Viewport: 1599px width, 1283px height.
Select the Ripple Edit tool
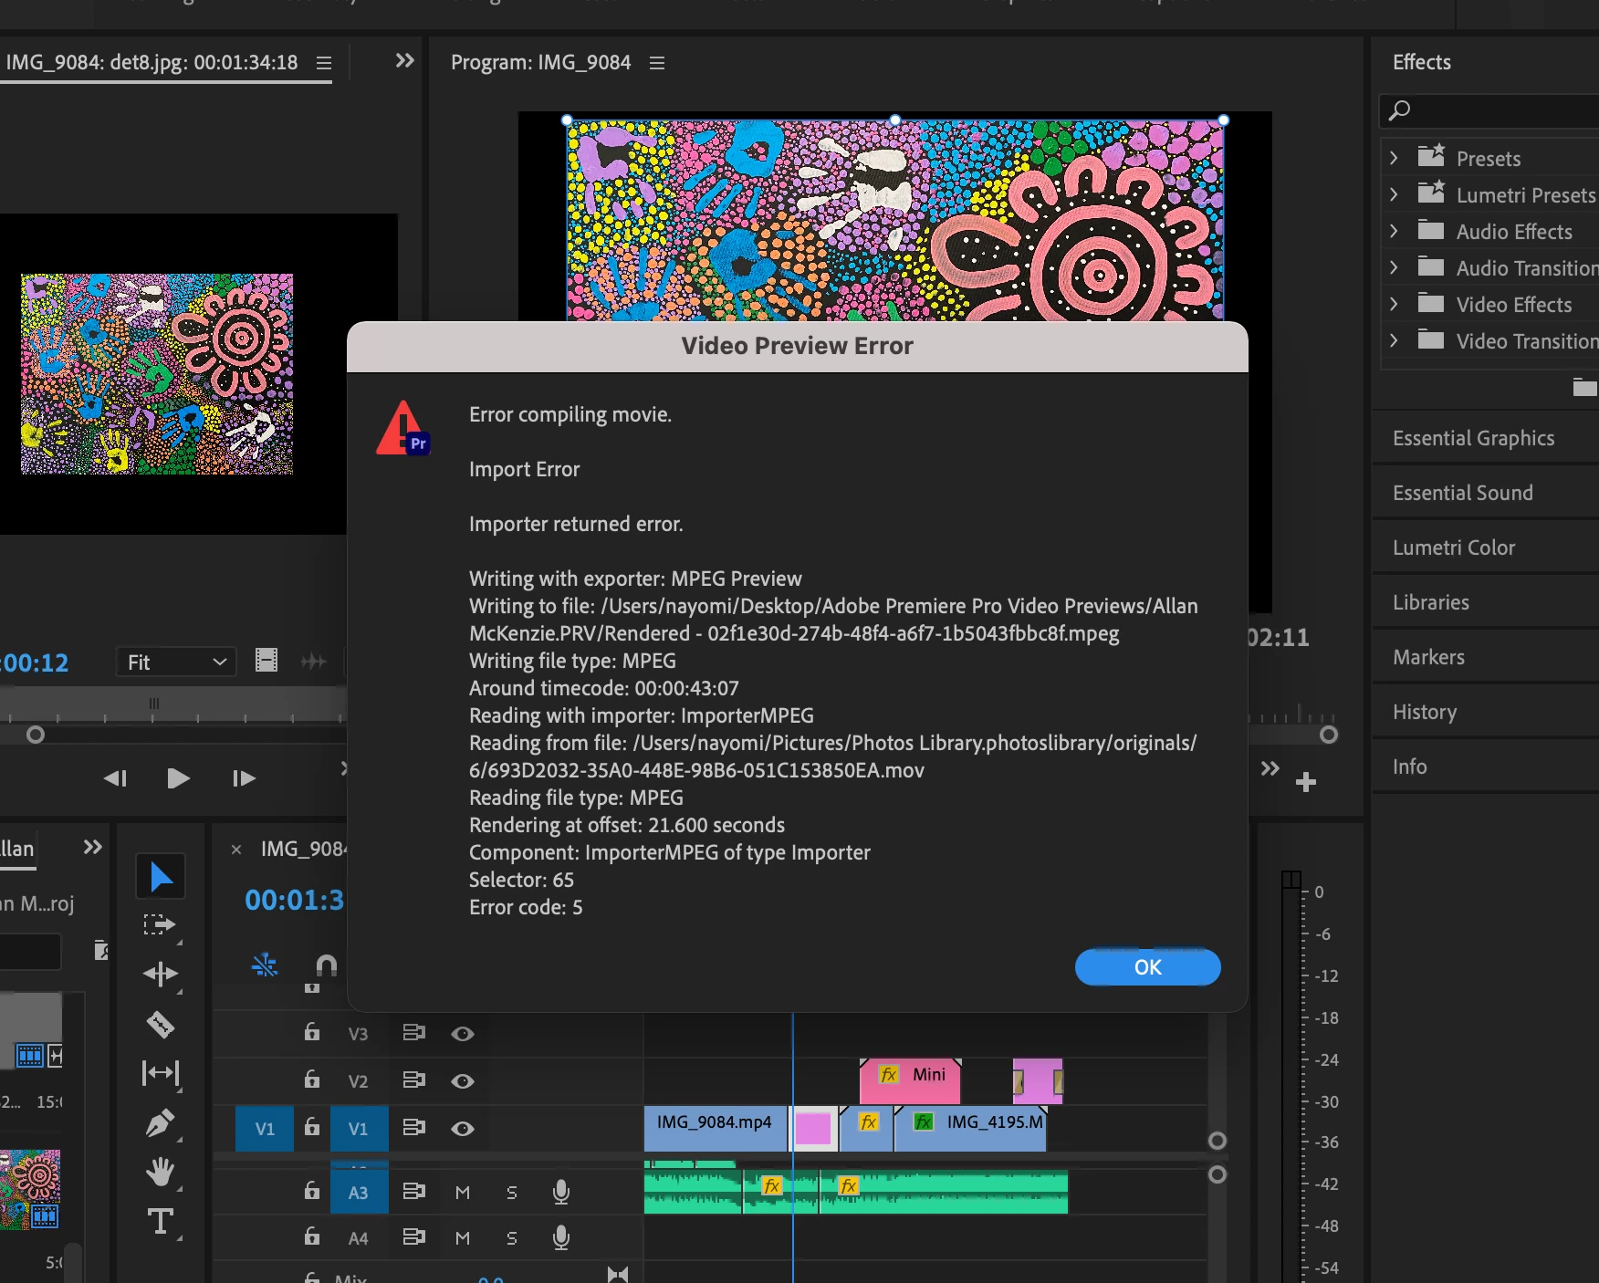(x=161, y=975)
